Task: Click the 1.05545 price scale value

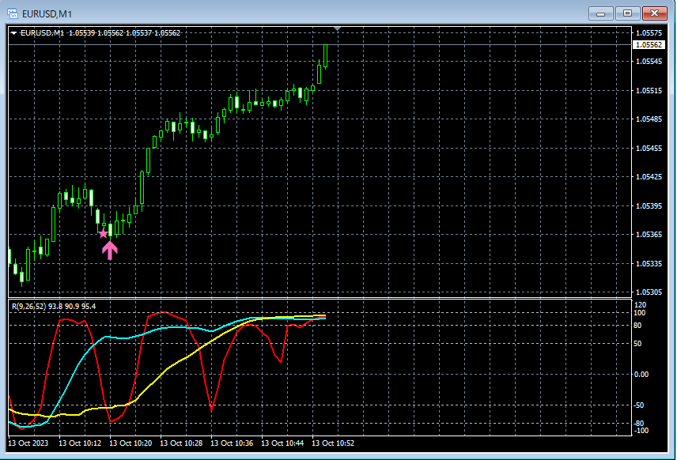Action: click(649, 62)
